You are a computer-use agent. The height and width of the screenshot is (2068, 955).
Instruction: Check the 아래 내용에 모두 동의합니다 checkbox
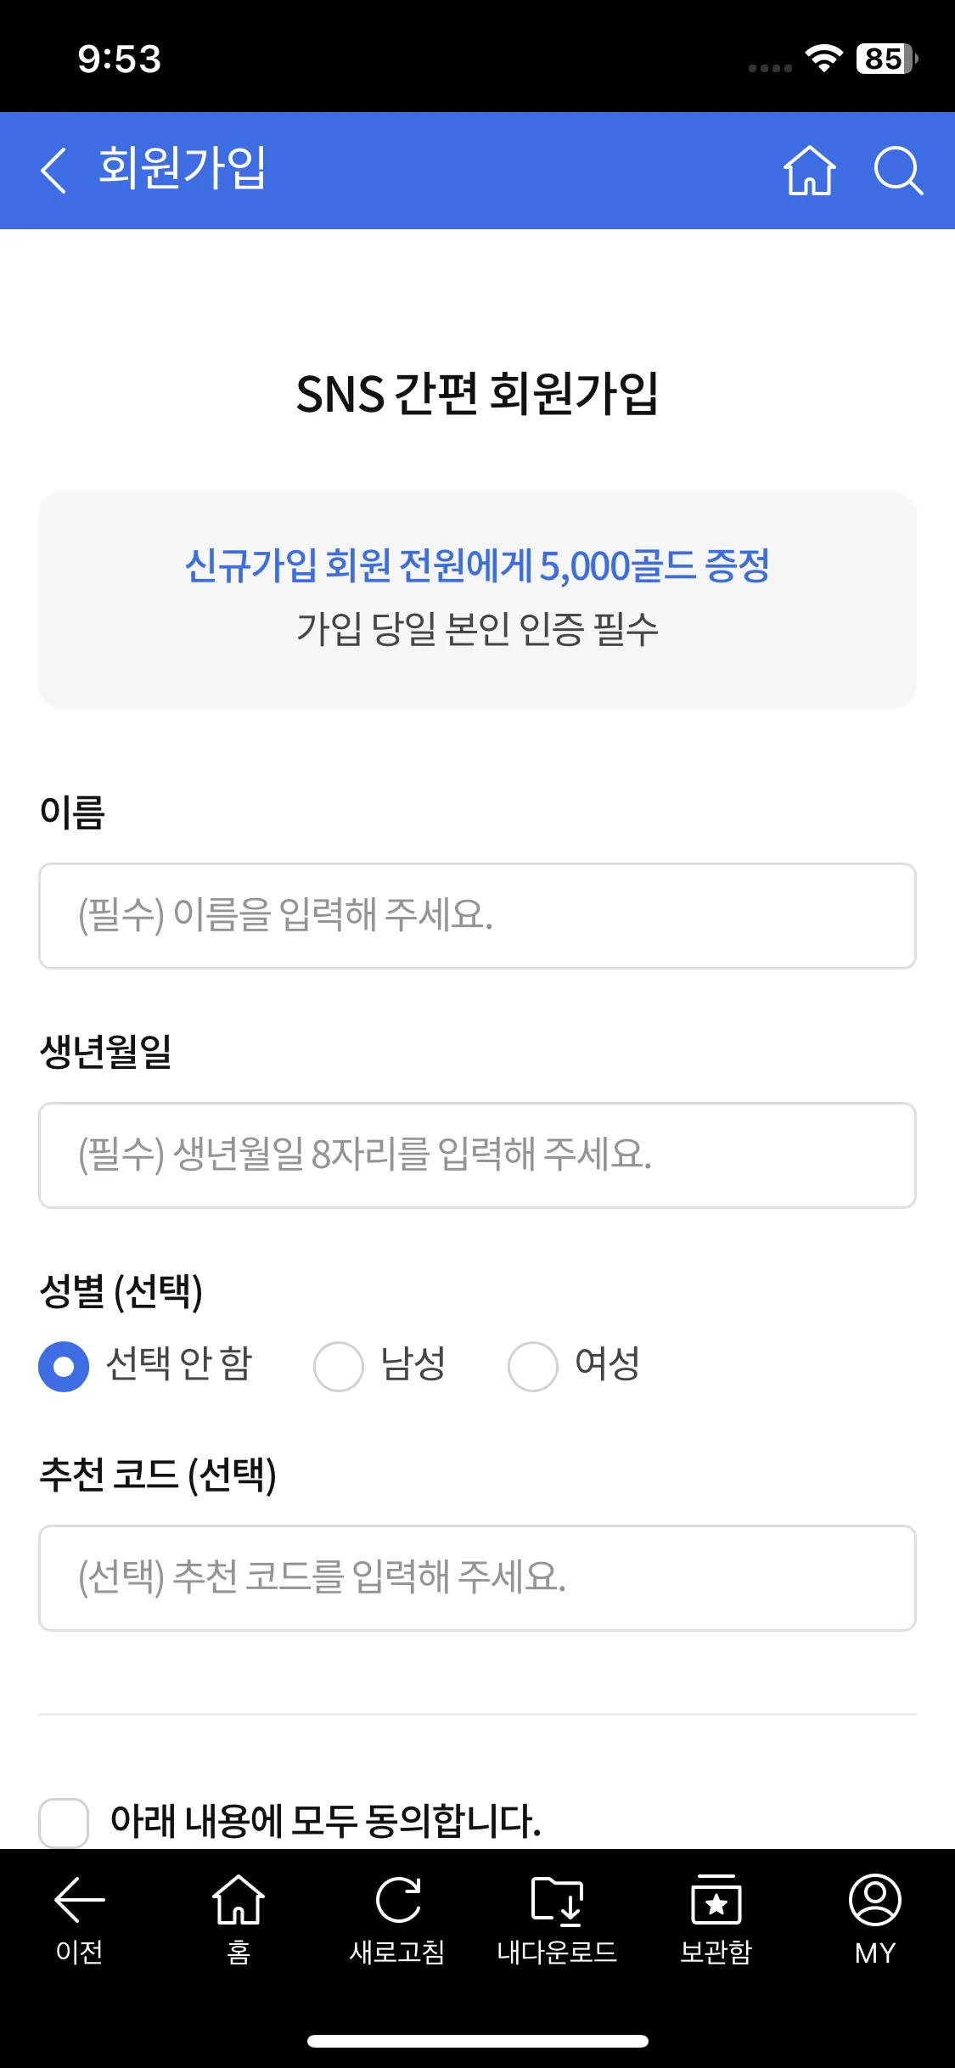[x=64, y=1822]
